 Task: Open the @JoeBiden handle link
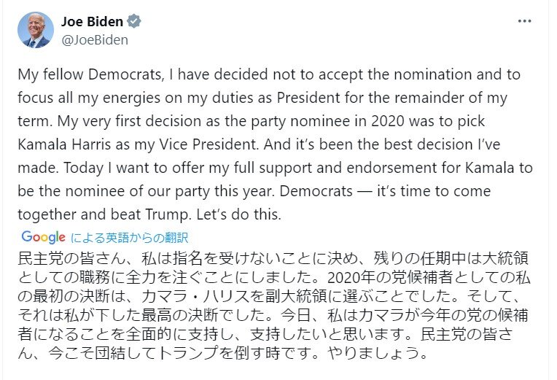click(95, 40)
